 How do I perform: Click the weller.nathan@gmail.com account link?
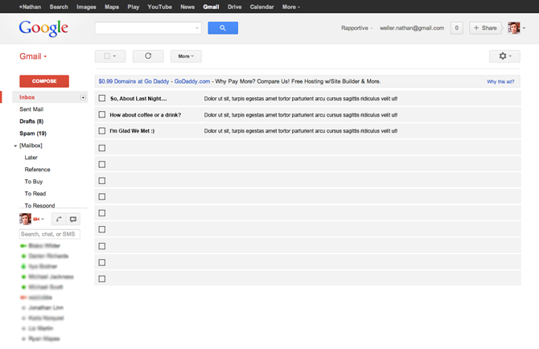[x=412, y=28]
